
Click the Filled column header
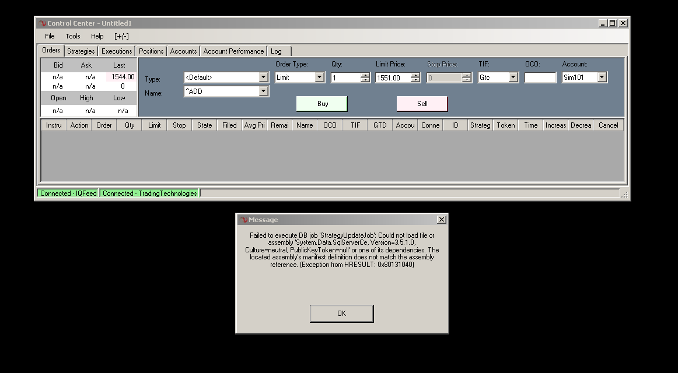(x=230, y=125)
